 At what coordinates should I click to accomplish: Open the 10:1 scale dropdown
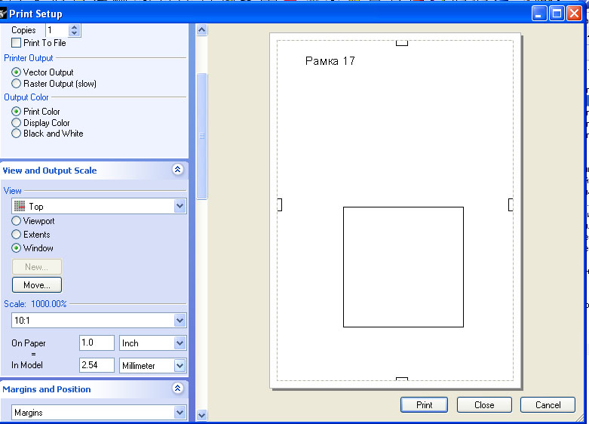click(x=180, y=320)
